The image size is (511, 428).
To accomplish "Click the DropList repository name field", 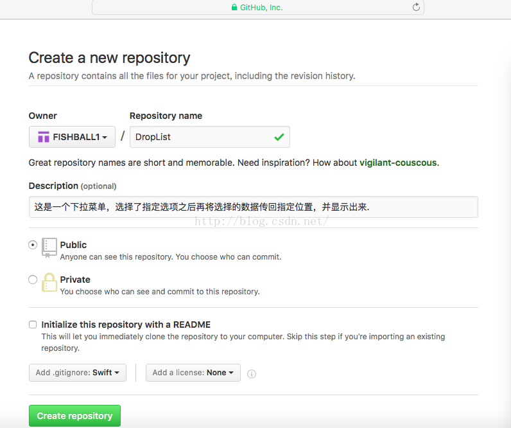I will click(209, 137).
